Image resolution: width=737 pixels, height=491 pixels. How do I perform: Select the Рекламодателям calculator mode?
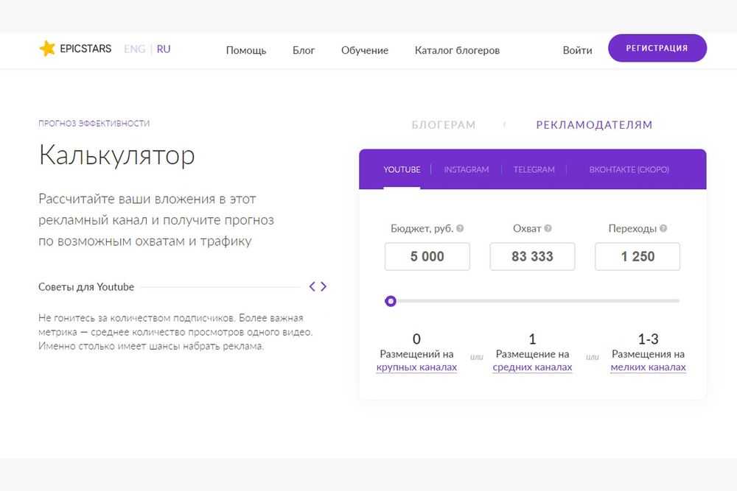[x=594, y=125]
